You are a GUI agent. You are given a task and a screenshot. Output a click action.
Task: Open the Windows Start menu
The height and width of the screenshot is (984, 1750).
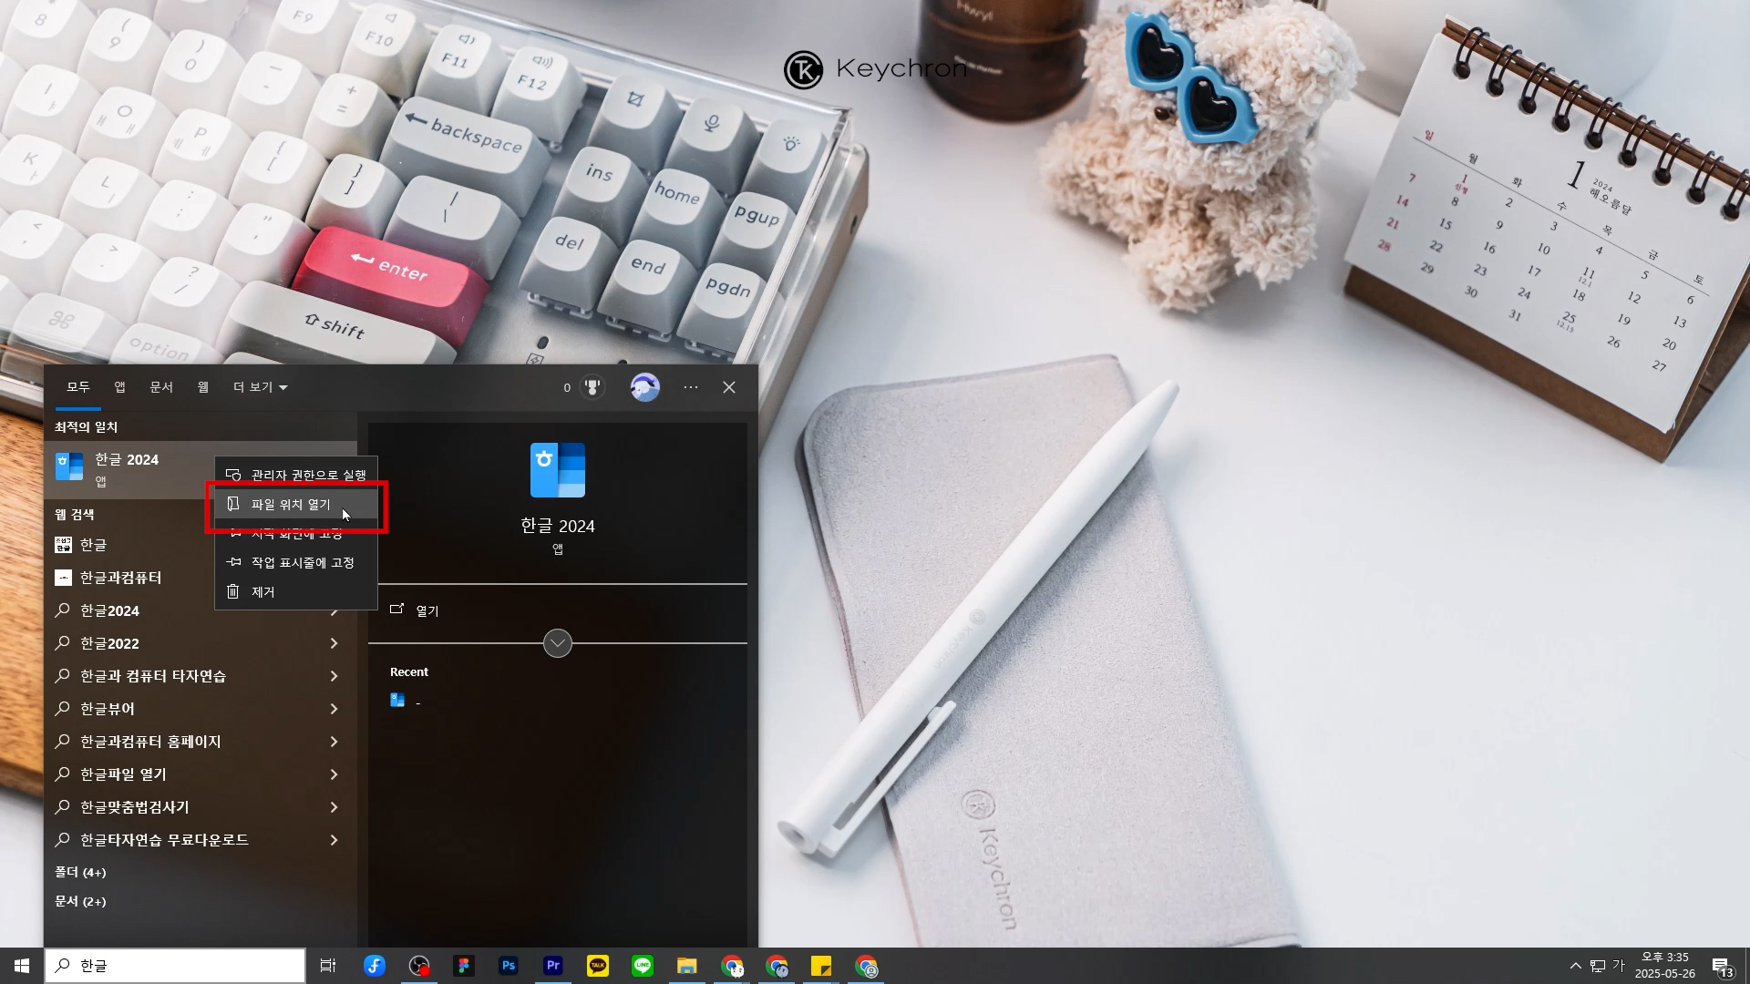22,966
